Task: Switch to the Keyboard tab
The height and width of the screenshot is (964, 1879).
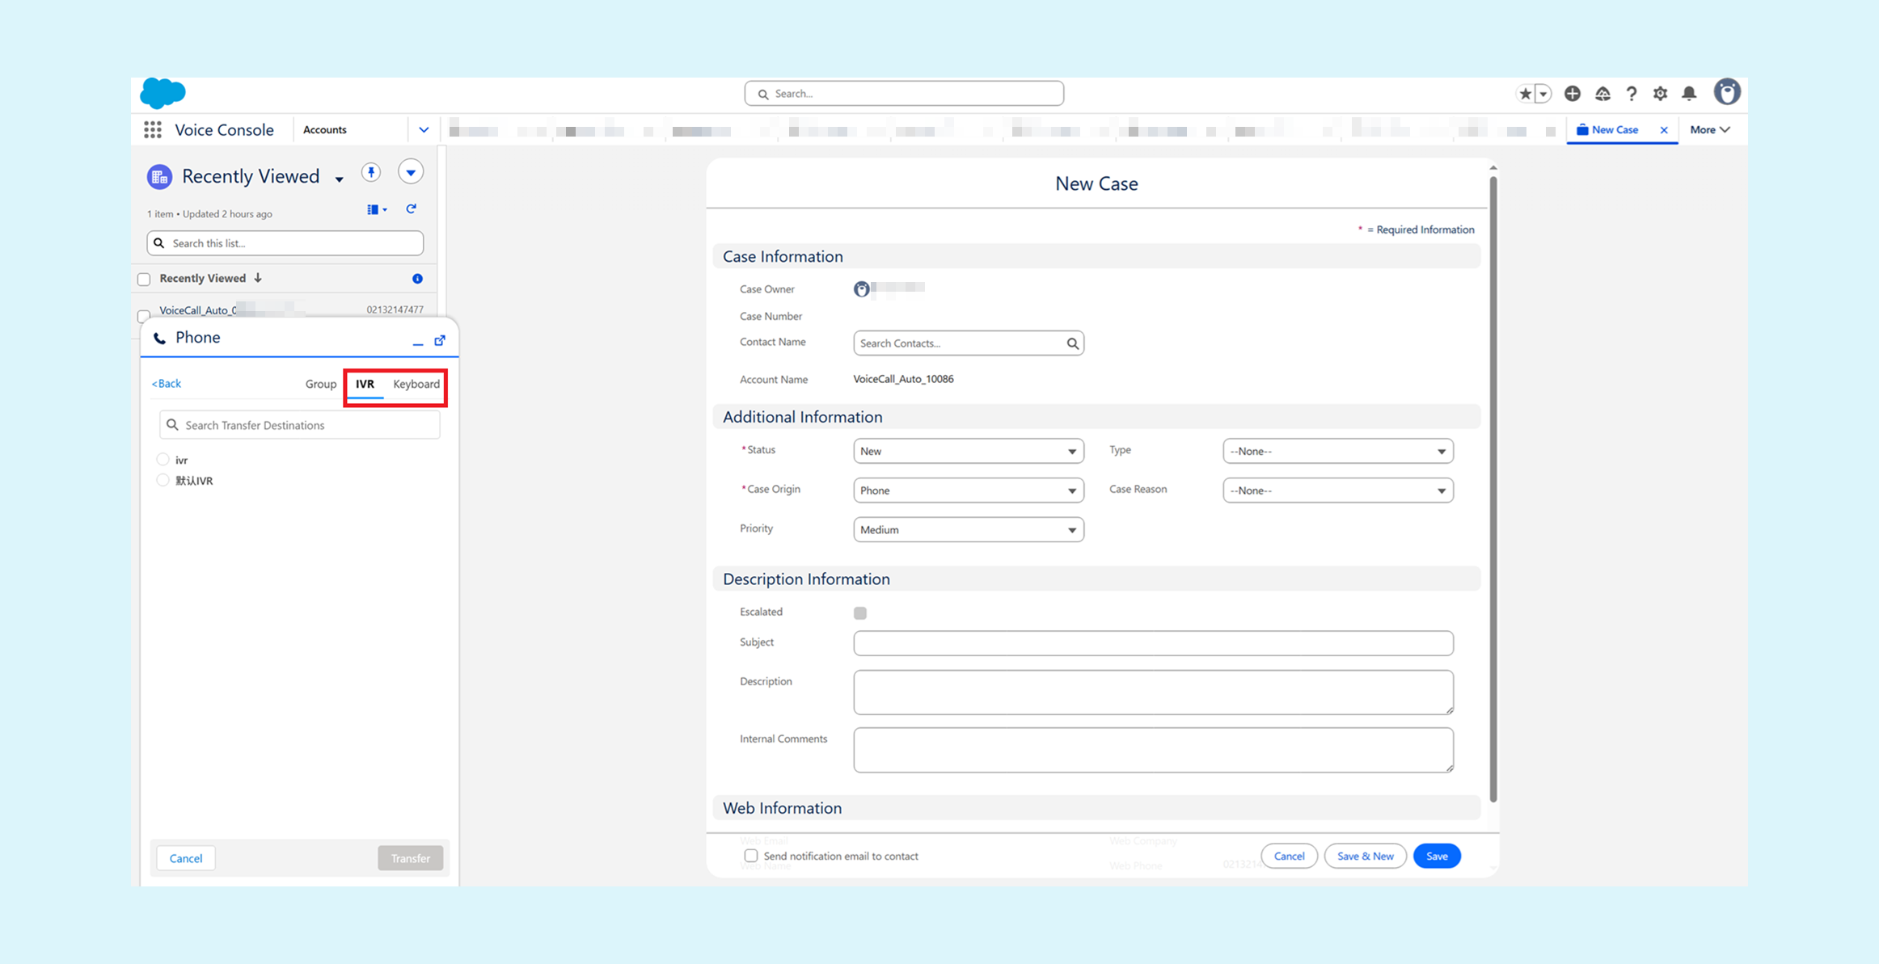Action: [416, 384]
